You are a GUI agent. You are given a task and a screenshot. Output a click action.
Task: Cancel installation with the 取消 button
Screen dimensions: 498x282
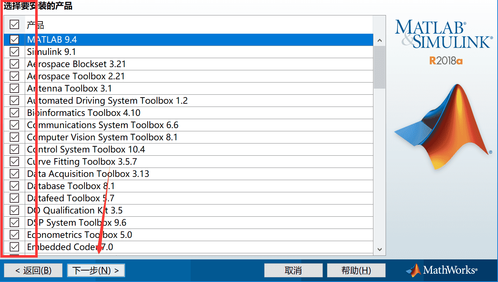(x=293, y=271)
